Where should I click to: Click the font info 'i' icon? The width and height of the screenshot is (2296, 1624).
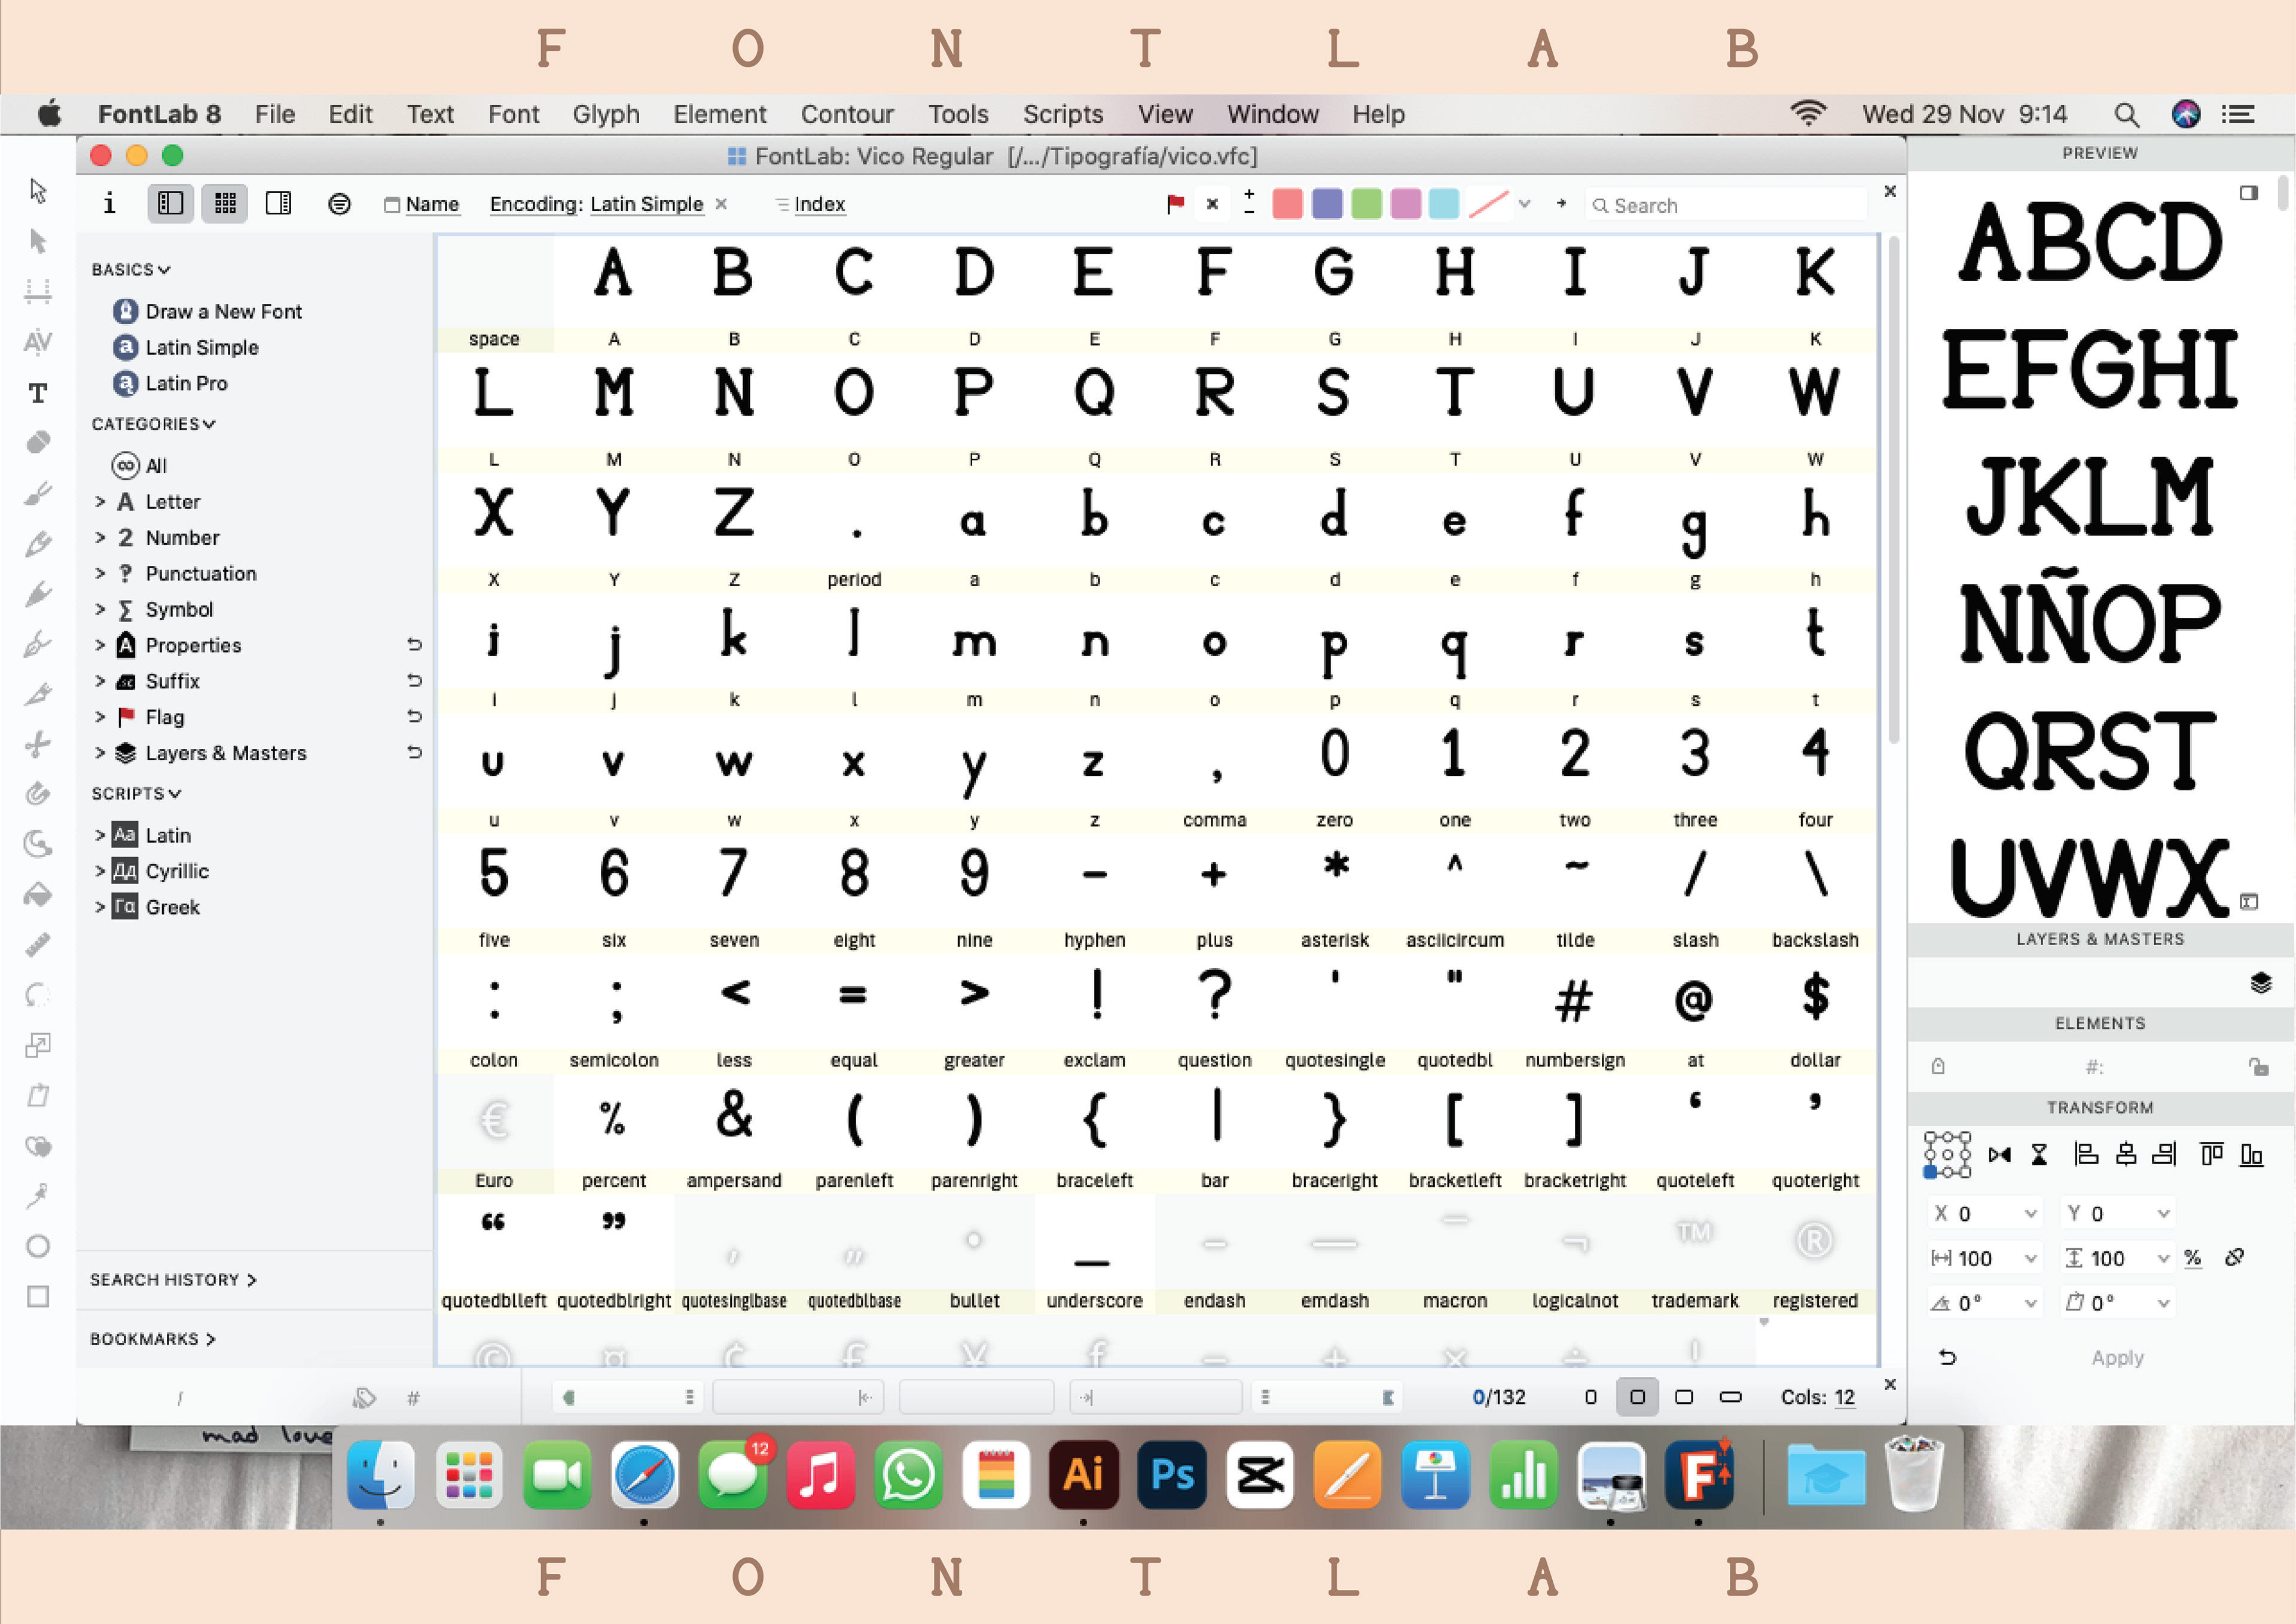point(109,204)
